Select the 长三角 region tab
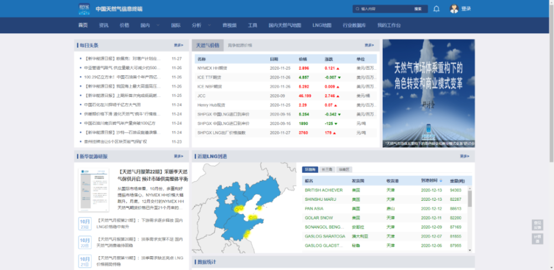The image size is (554, 270). tap(328, 169)
